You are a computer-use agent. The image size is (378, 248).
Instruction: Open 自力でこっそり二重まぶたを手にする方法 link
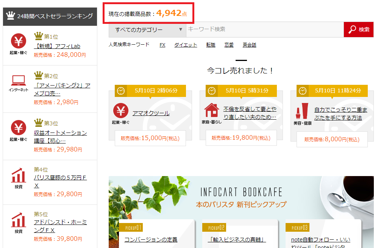(x=341, y=114)
